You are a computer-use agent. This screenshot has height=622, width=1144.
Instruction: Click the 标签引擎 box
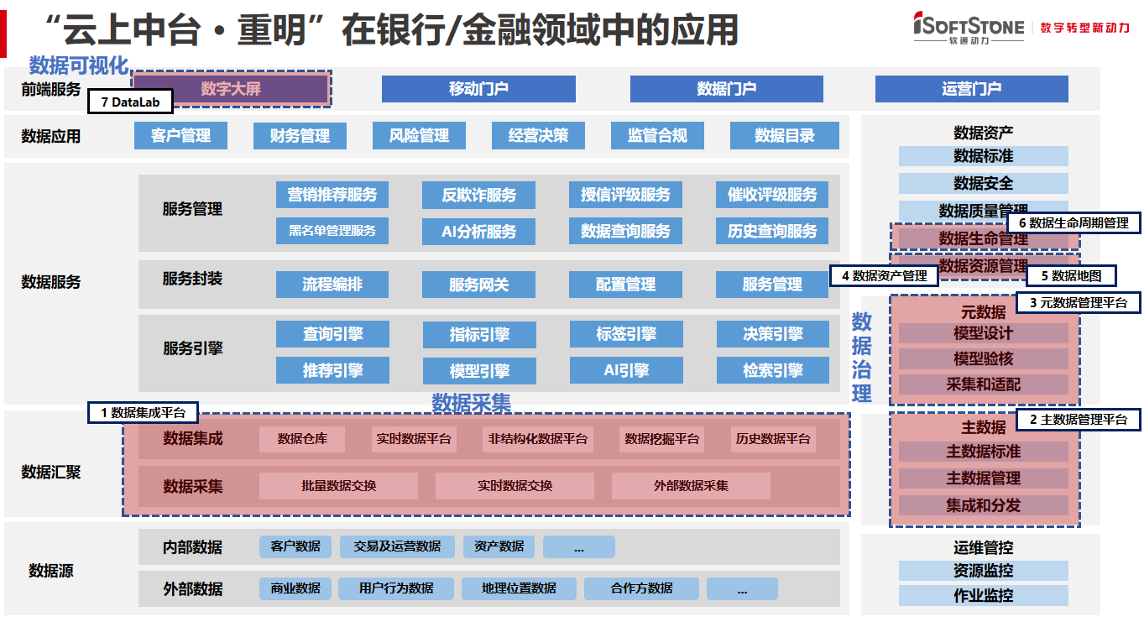coord(626,334)
